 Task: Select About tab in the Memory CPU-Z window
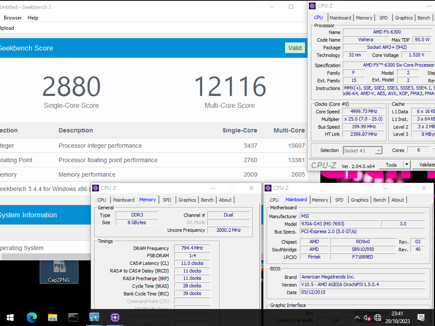click(225, 200)
